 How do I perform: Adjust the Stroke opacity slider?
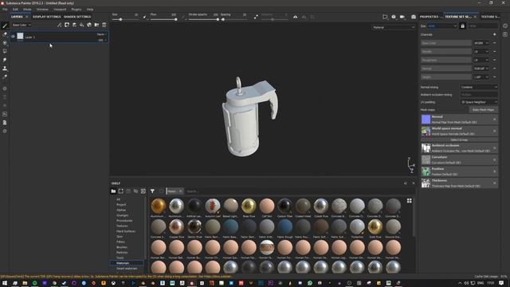203,19
